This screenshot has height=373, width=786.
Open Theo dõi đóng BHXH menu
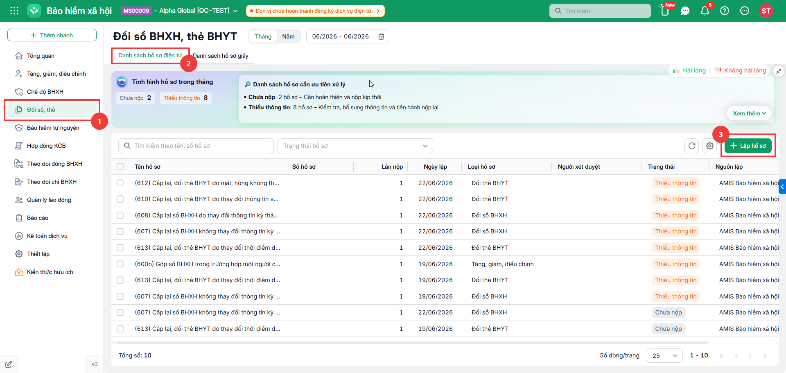(x=52, y=164)
